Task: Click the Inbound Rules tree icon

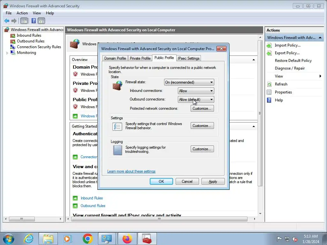Action: 13,35
